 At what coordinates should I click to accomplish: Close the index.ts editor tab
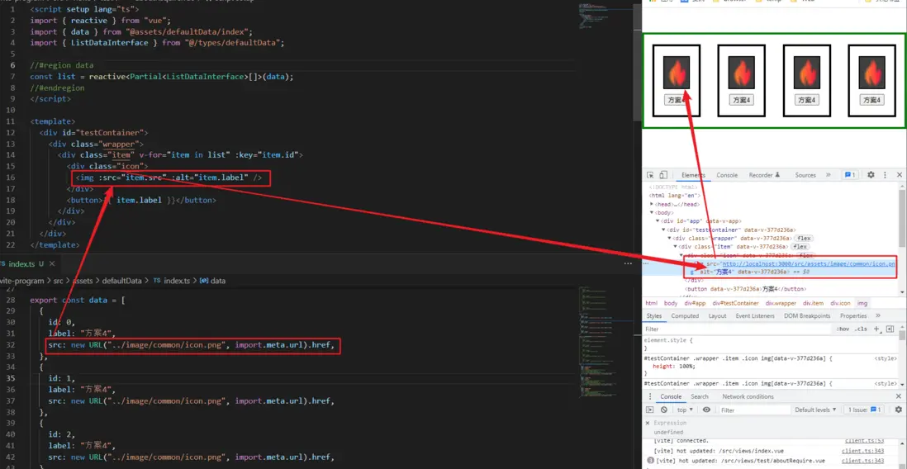pyautogui.click(x=51, y=263)
